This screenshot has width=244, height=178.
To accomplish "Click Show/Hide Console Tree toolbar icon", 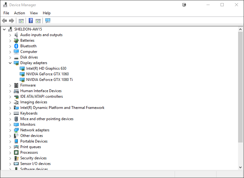I will tap(21, 21).
